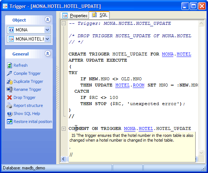Collapse the General panel section

click(47, 53)
